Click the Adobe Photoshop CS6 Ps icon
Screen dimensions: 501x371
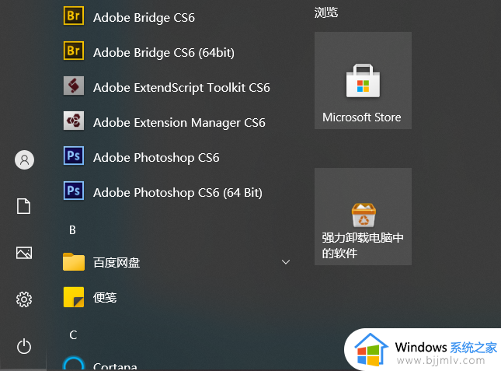pos(74,156)
